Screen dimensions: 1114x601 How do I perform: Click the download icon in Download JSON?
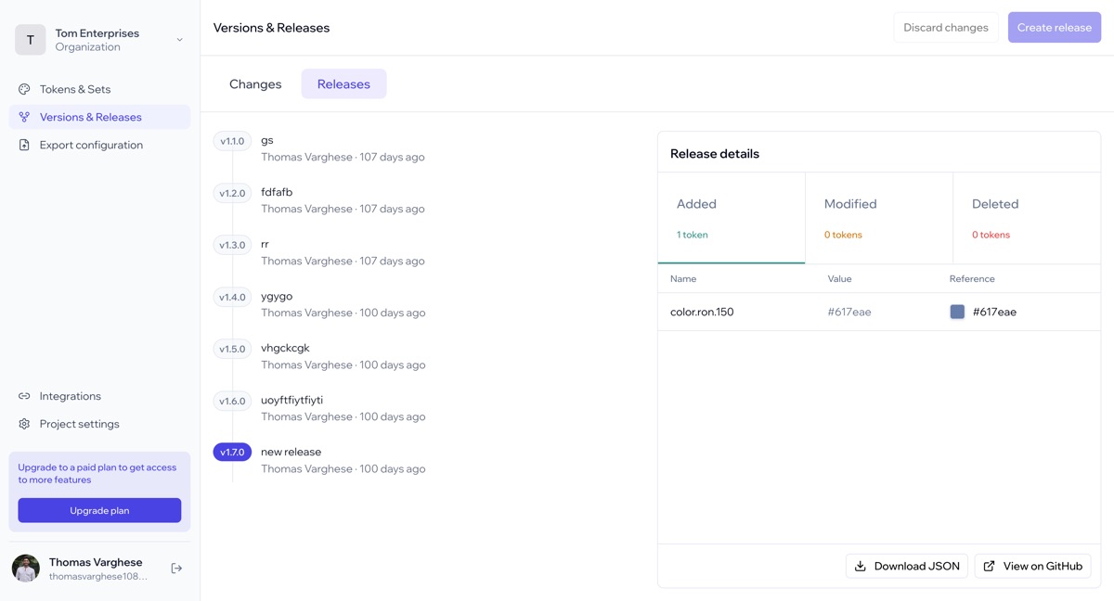(861, 566)
